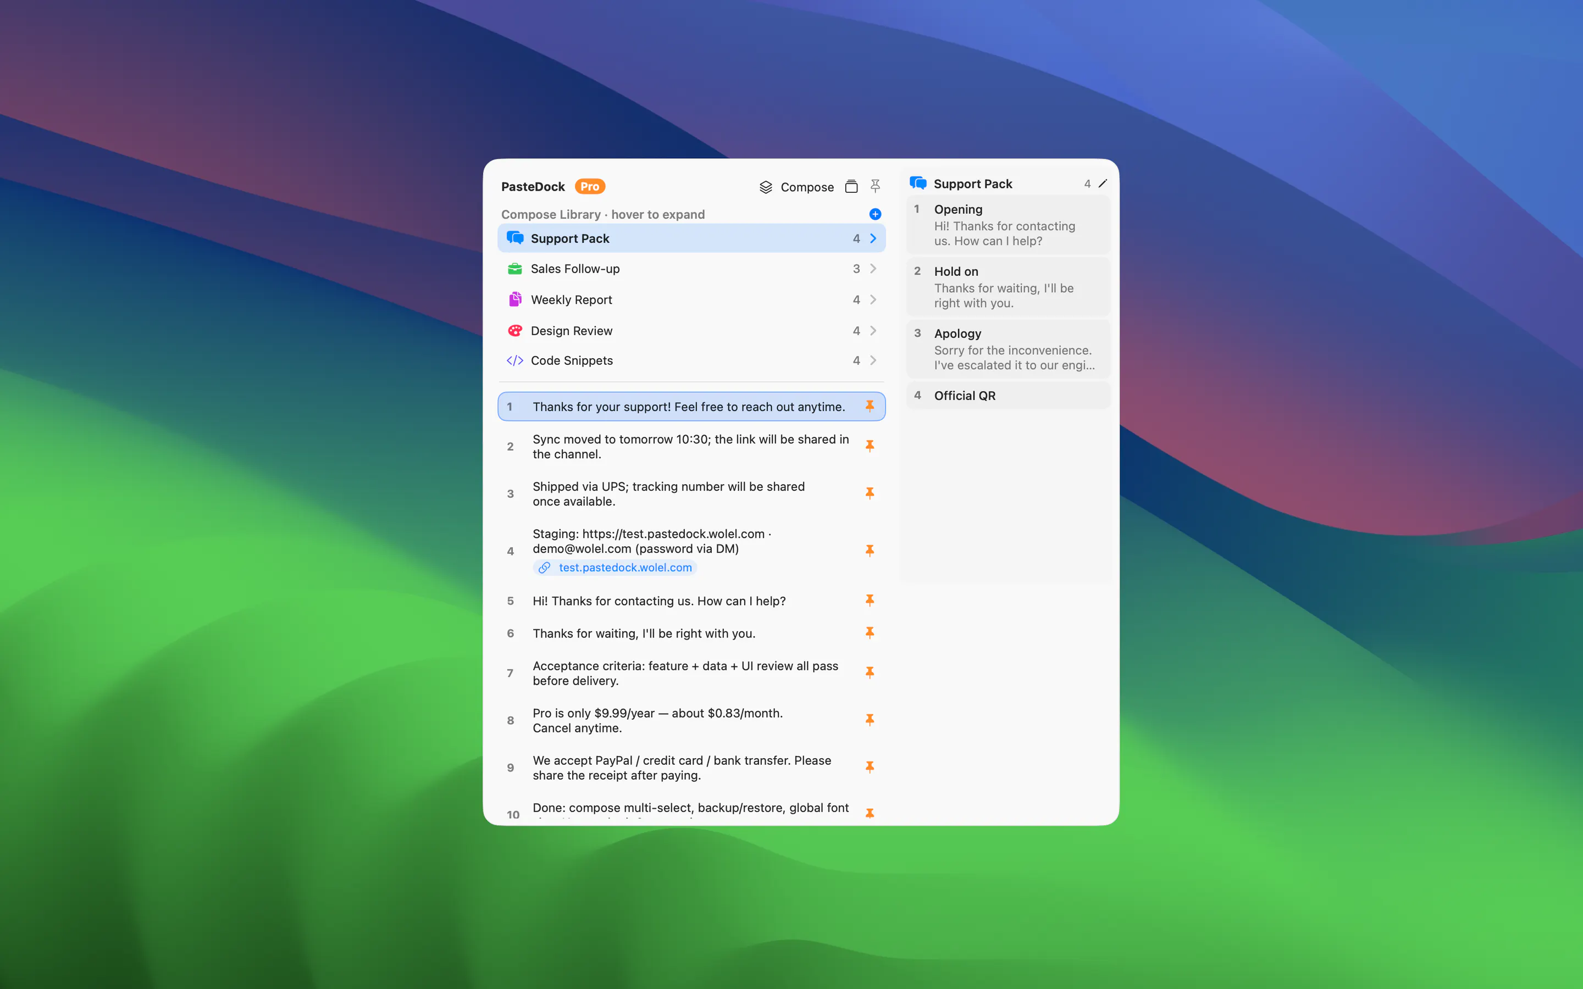This screenshot has width=1583, height=989.
Task: Edit Support Pack using pencil icon
Action: click(x=1103, y=184)
